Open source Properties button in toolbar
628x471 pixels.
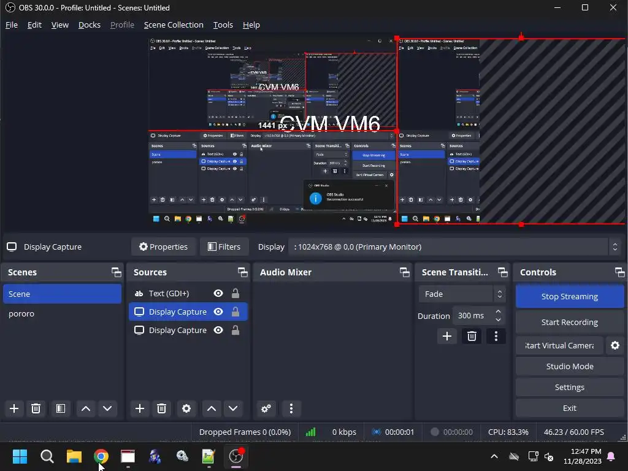click(163, 247)
